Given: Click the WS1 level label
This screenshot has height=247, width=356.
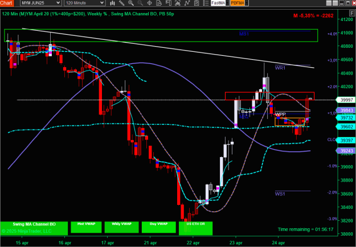Looking at the screenshot, I should pyautogui.click(x=280, y=194).
